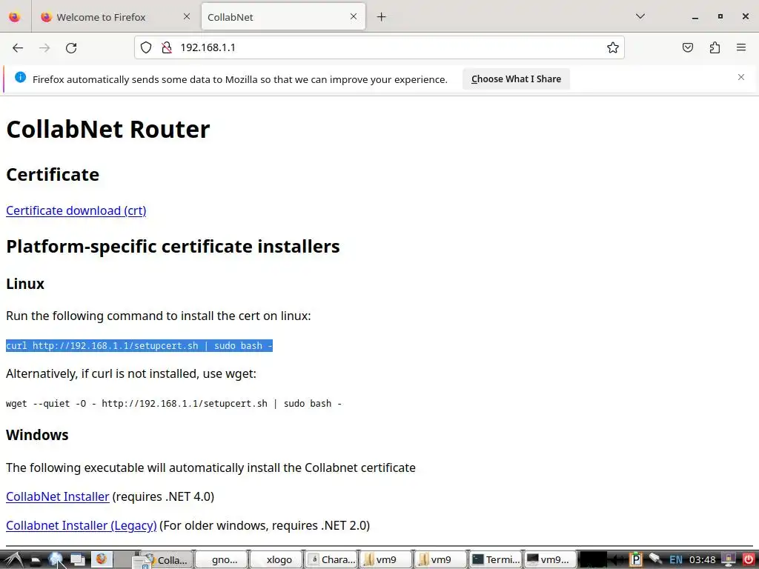
Task: Reload the current page
Action: click(x=71, y=47)
